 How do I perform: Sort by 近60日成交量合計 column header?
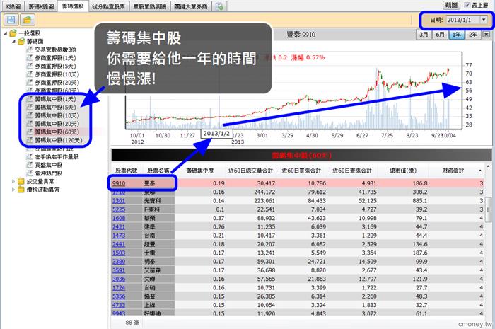pos(250,171)
